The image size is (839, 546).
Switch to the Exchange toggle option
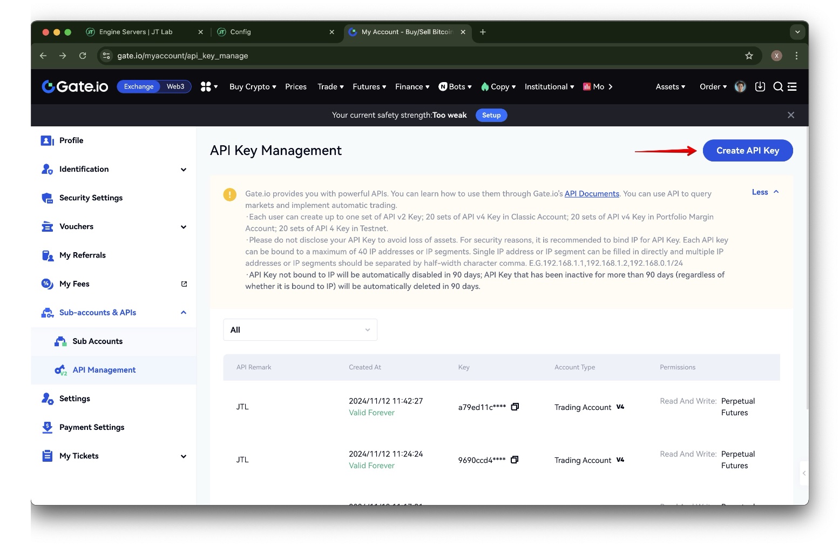pyautogui.click(x=139, y=86)
